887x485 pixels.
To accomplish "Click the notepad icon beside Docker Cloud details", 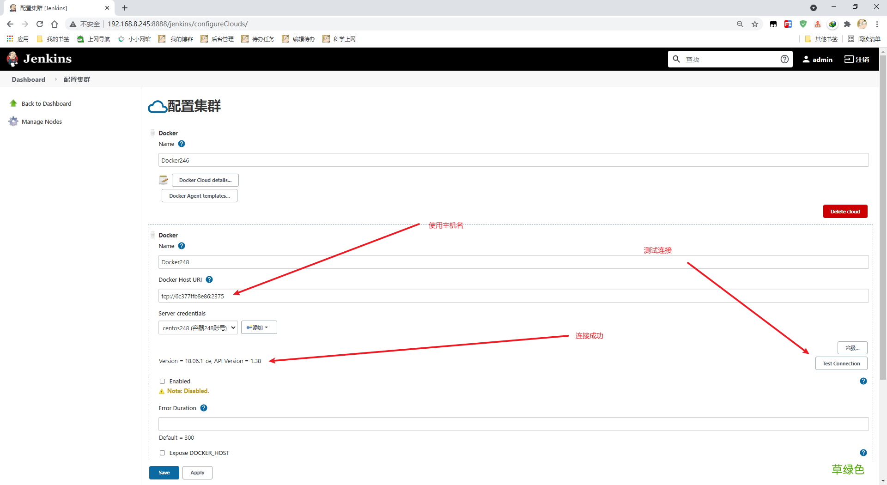I will coord(164,180).
